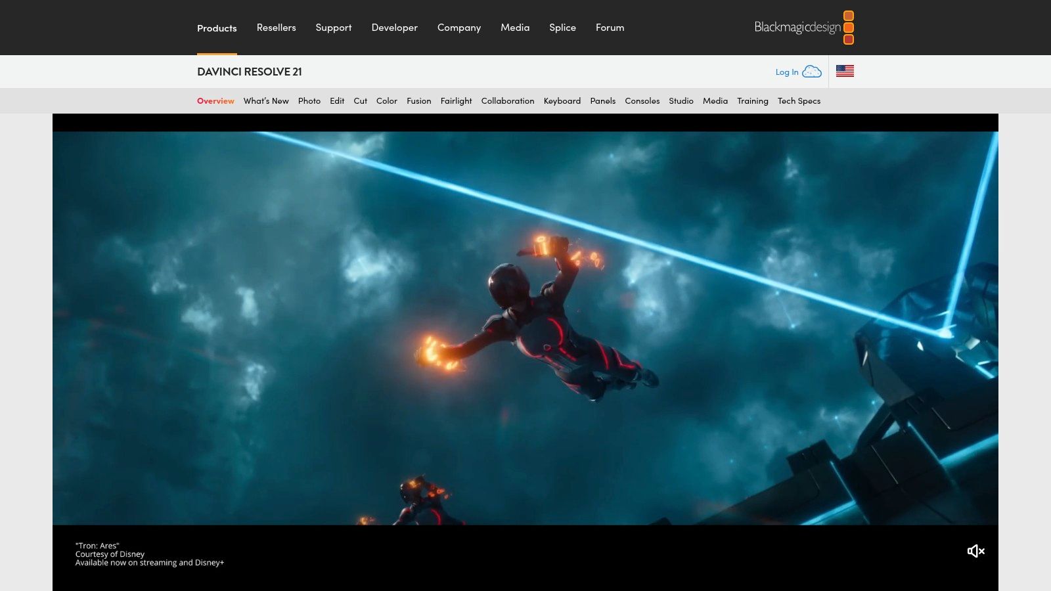Switch to the Studio tab
1051x591 pixels.
click(681, 101)
